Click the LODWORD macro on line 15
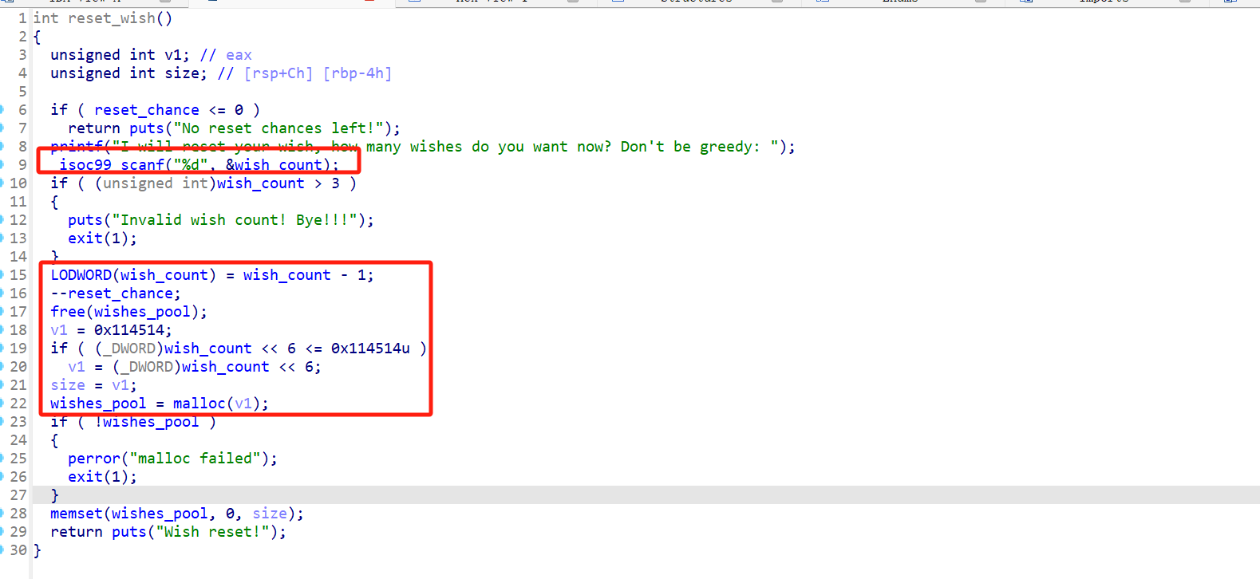This screenshot has height=579, width=1260. pos(81,275)
